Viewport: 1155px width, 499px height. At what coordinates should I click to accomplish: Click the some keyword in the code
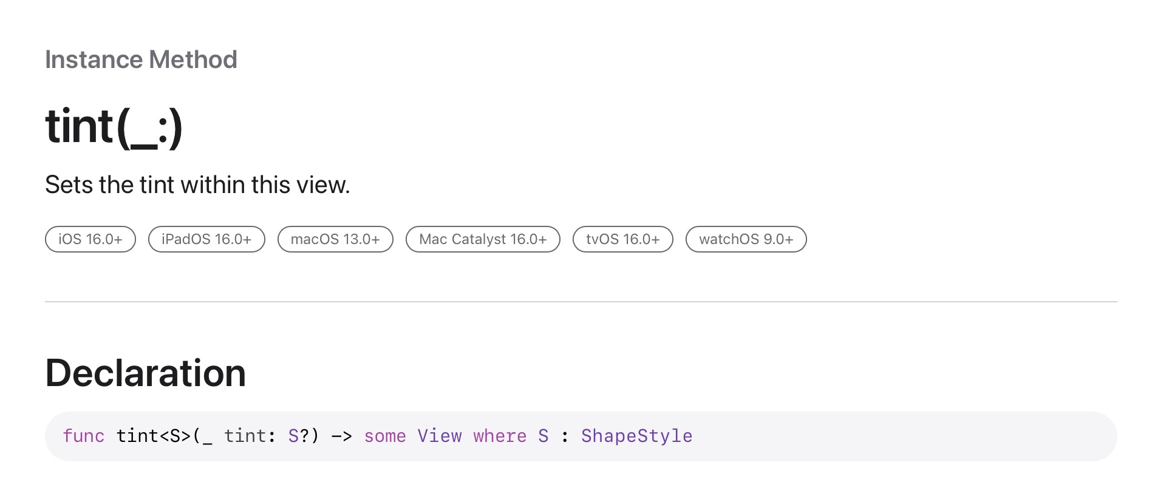click(x=385, y=436)
